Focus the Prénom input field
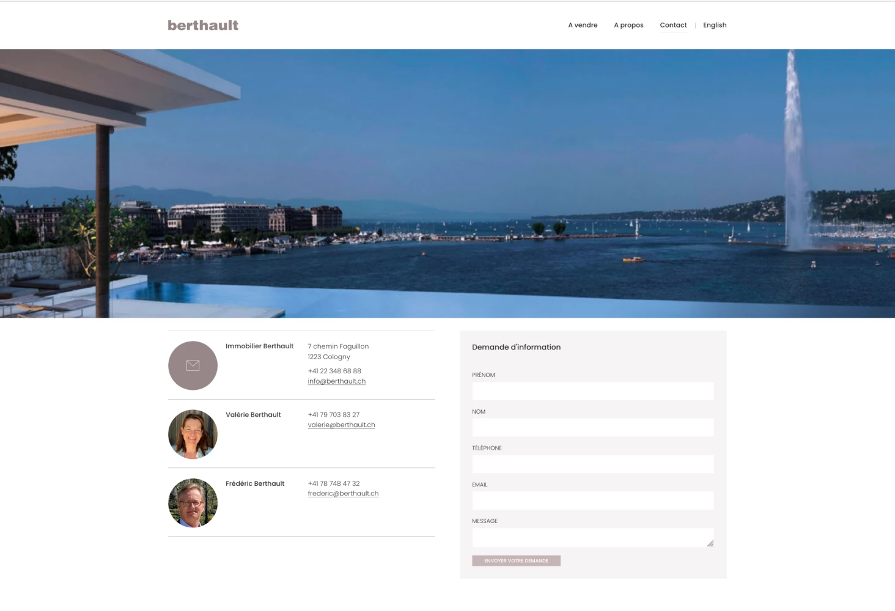Viewport: 895px width, 611px height. 592,391
